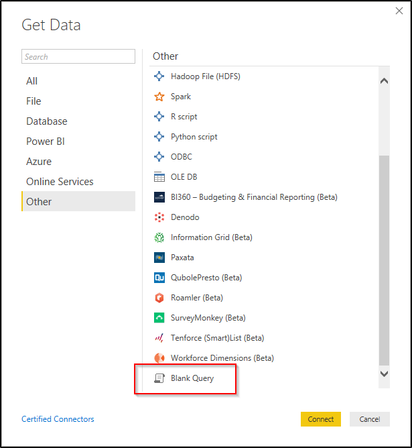Click the Information Grid green icon

[159, 237]
